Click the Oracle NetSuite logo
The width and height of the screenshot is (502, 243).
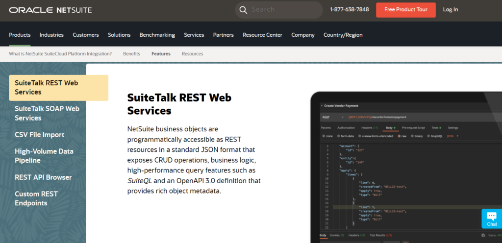coord(50,10)
